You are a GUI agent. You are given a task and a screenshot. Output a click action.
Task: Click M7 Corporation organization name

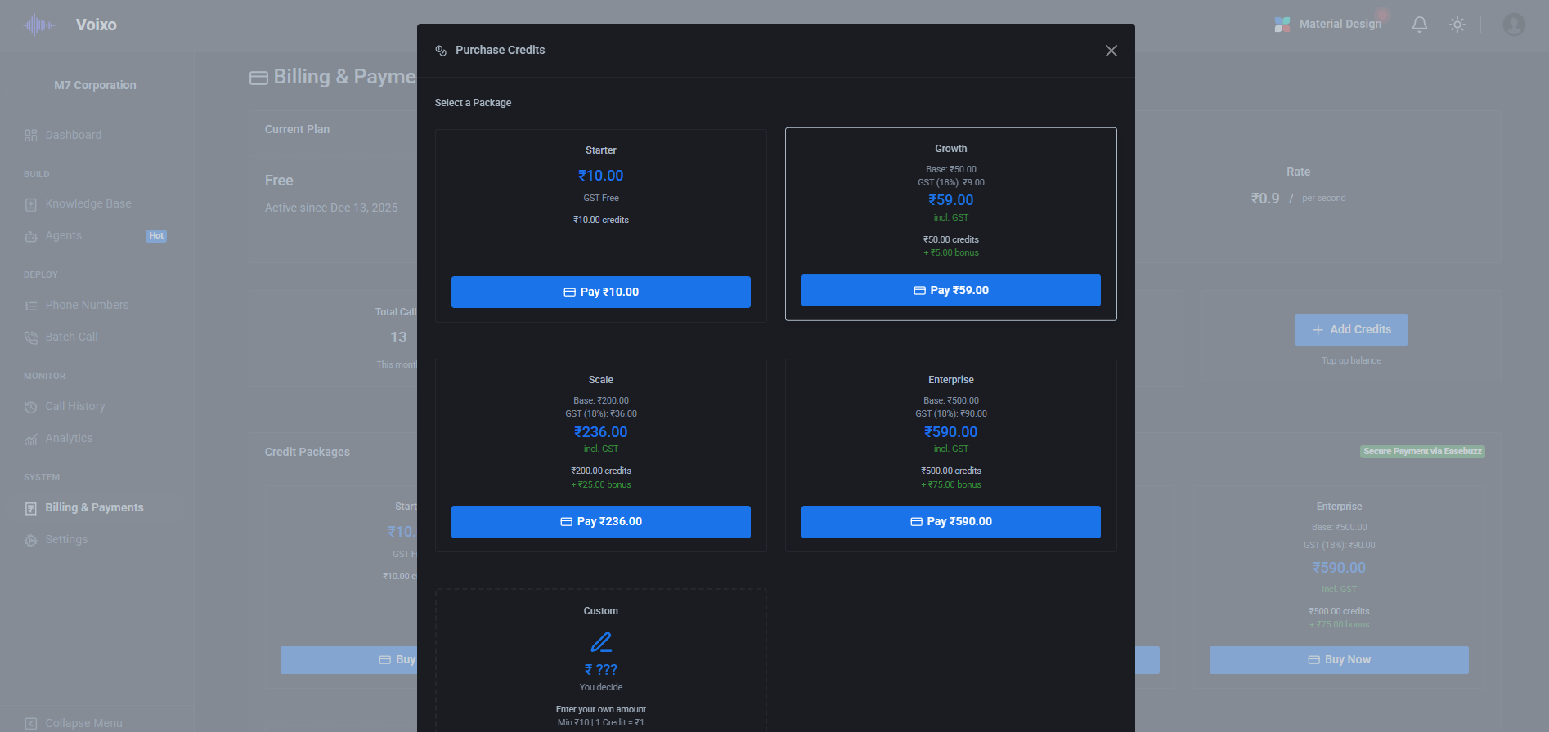(95, 85)
